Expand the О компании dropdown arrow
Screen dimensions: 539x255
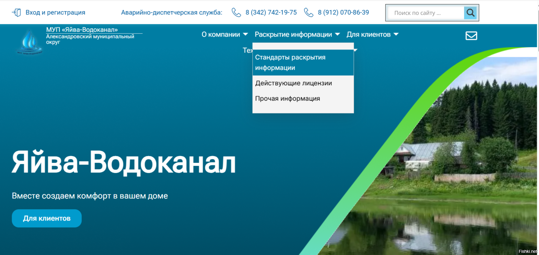pyautogui.click(x=246, y=34)
